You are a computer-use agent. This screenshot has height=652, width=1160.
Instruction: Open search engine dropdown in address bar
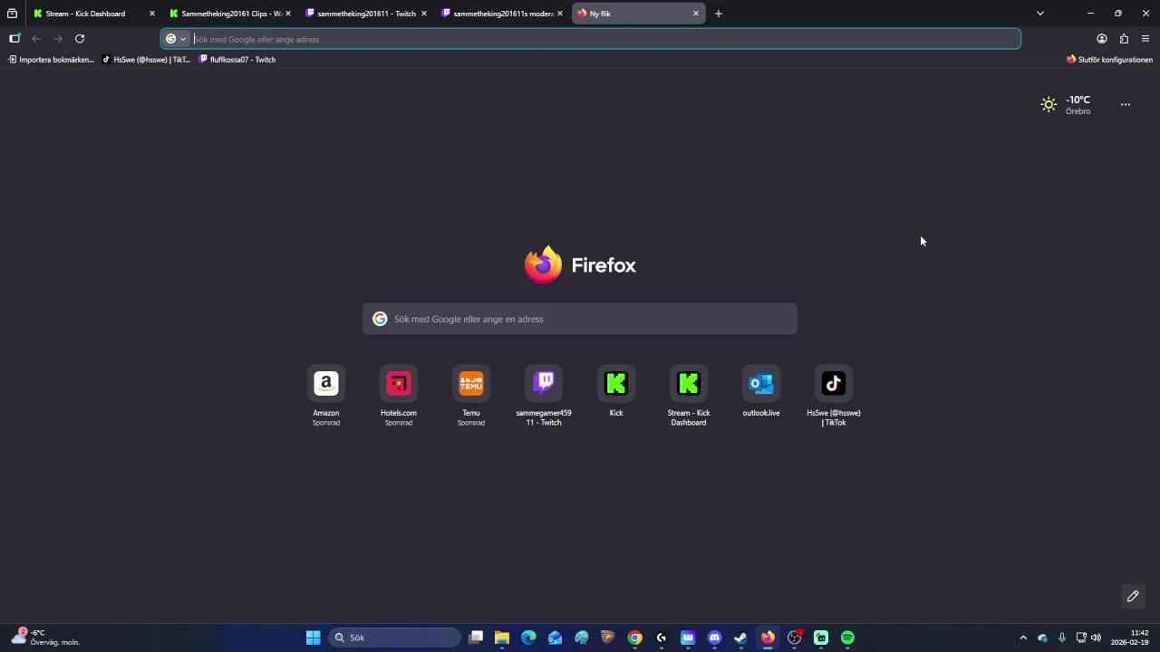coord(176,39)
